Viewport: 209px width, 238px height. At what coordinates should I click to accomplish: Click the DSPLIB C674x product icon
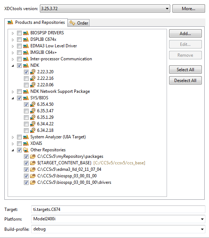pyautogui.click(x=26, y=39)
